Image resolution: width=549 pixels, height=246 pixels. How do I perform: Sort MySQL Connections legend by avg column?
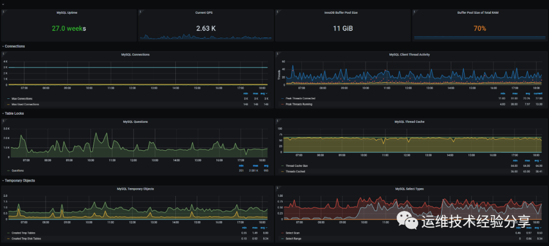click(x=265, y=93)
